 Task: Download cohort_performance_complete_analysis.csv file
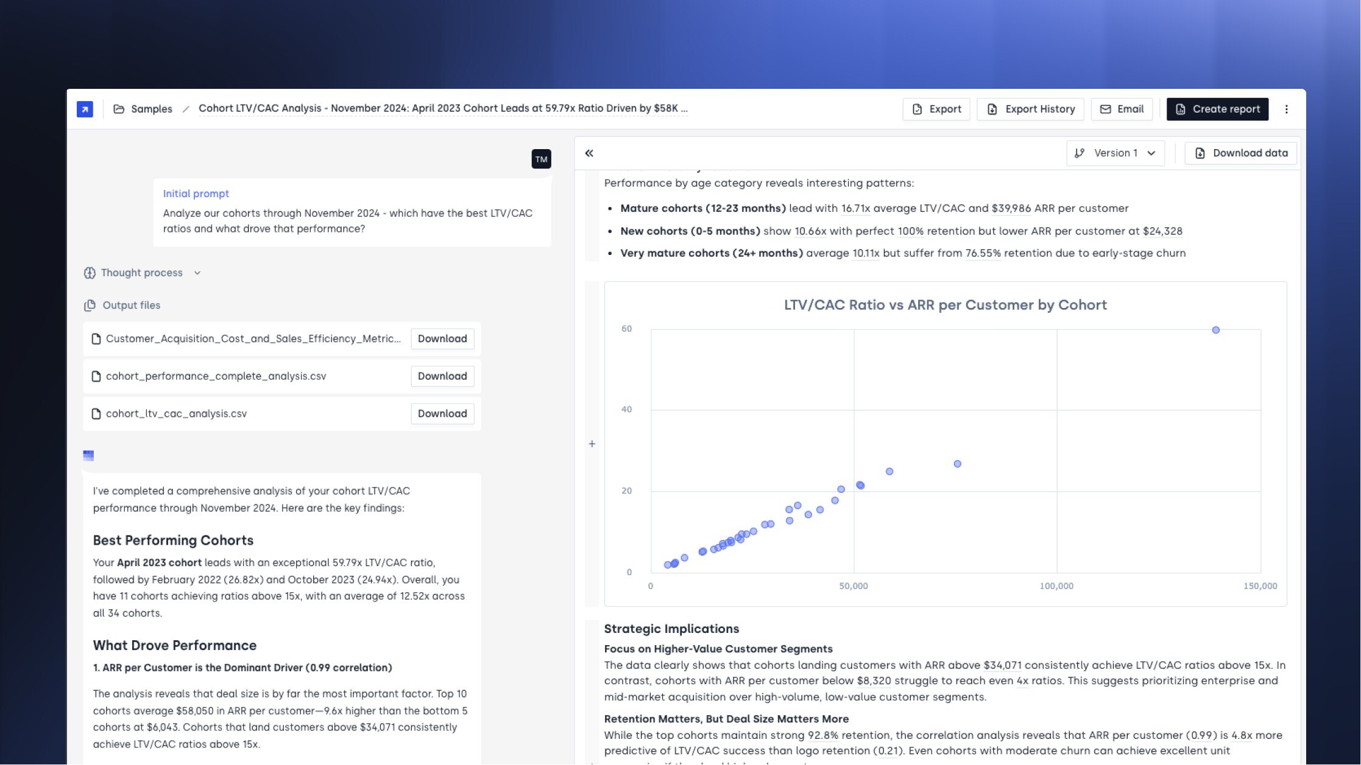pyautogui.click(x=442, y=376)
